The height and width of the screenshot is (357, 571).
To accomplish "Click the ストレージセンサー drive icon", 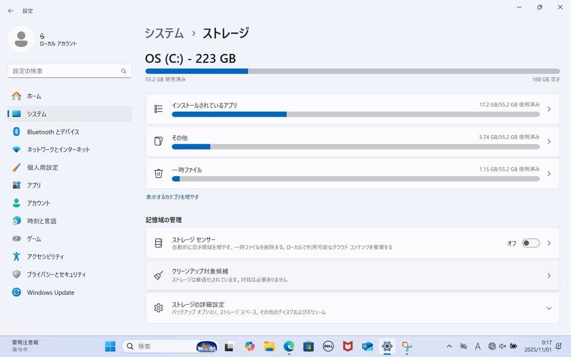I will click(x=158, y=243).
